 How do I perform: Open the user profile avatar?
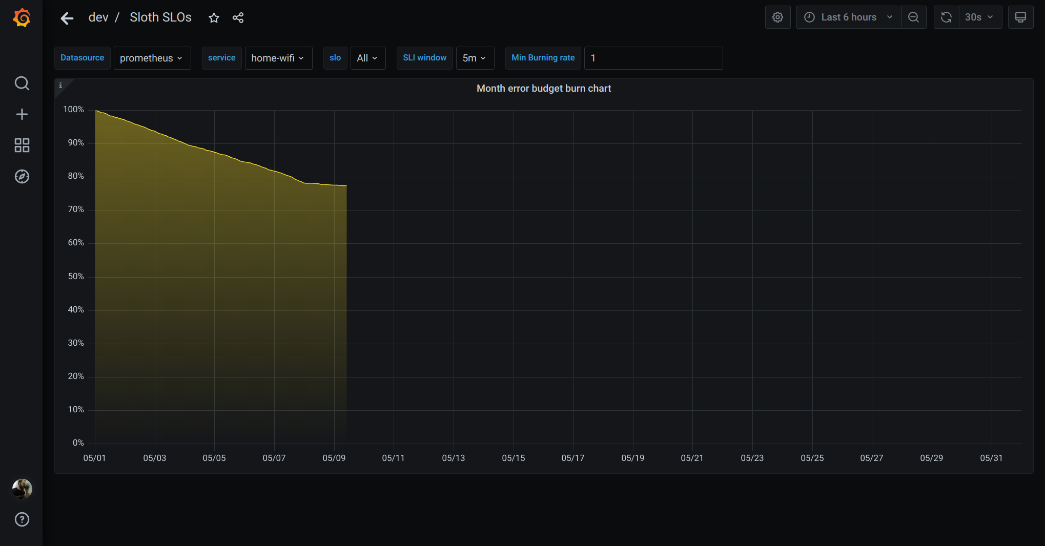coord(22,489)
